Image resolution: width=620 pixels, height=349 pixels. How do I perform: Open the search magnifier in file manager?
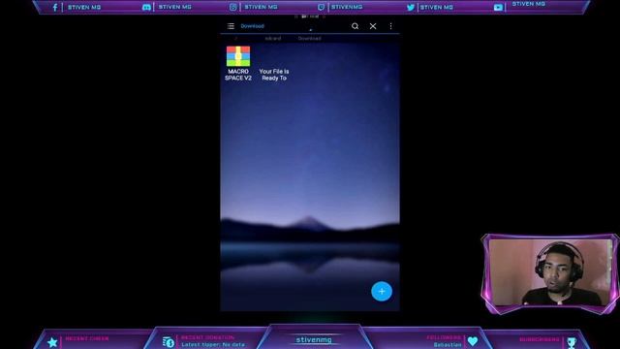click(x=356, y=26)
